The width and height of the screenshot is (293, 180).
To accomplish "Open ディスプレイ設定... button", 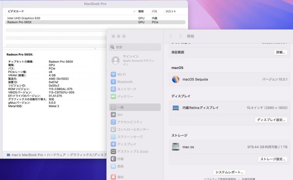I will 271,120.
